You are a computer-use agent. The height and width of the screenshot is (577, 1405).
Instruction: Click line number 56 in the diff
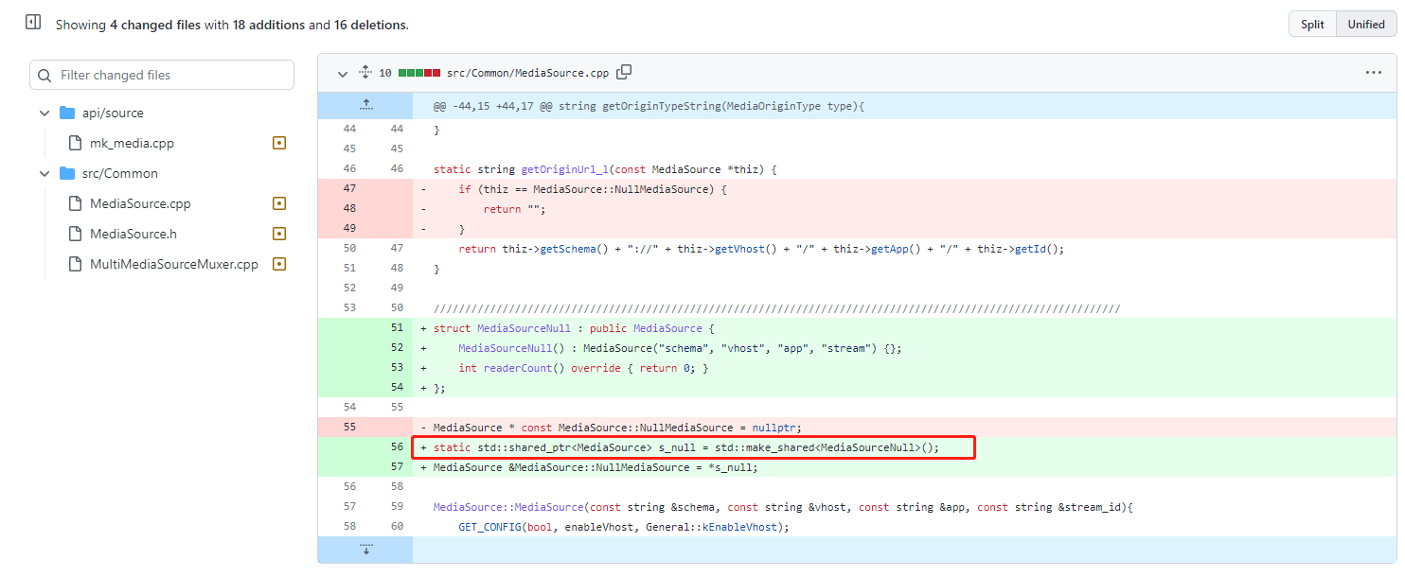click(398, 446)
